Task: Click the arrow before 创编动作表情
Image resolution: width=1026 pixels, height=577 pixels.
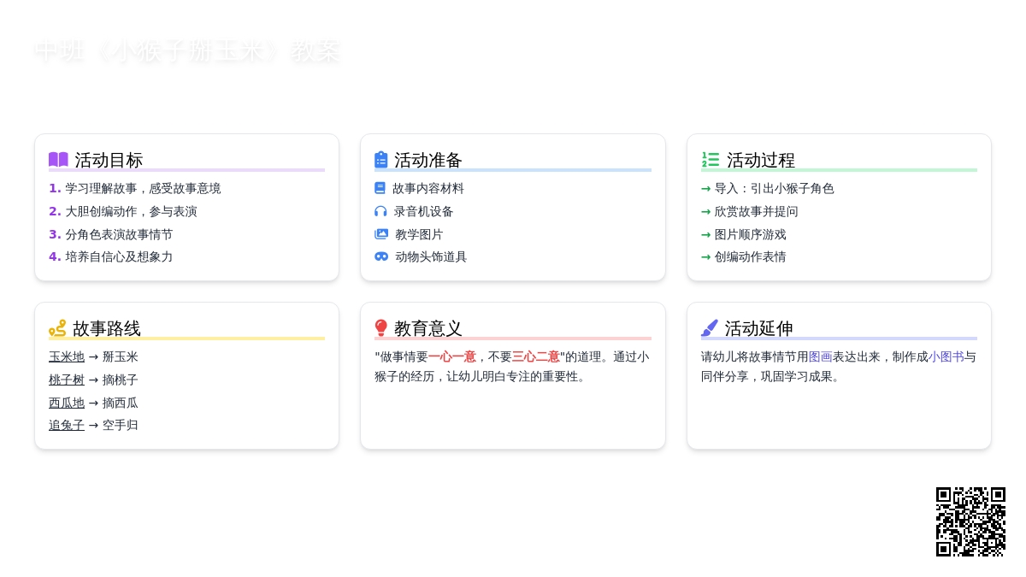Action: coord(706,256)
